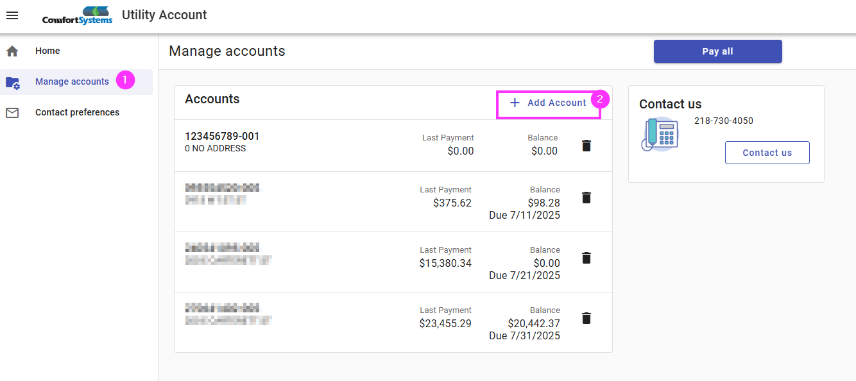Click the trash icon for the second account
856x381 pixels.
[586, 198]
